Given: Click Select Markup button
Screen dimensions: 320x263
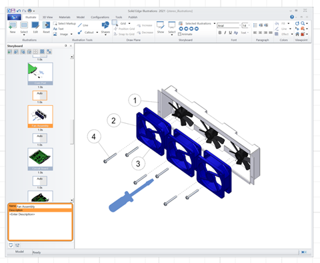Looking at the screenshot, I should pos(65,23).
